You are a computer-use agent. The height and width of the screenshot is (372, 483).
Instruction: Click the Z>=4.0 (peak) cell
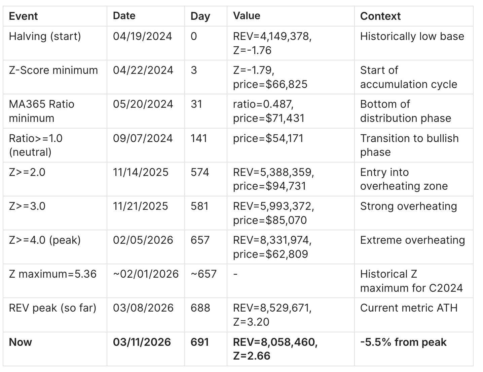pos(45,240)
